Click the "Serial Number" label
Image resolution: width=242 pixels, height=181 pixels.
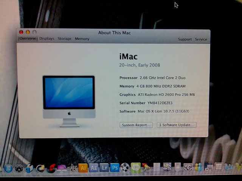[132, 103]
